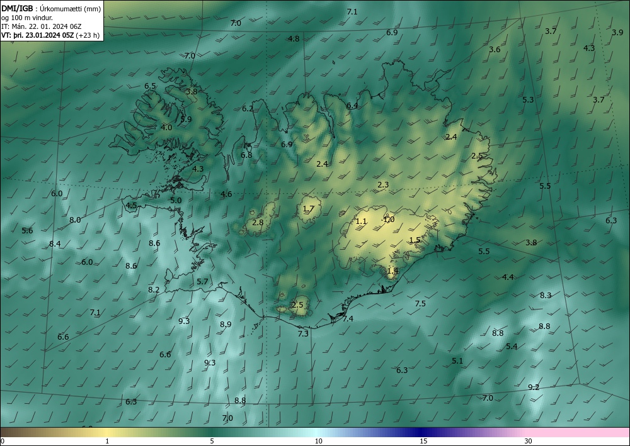Click the 1.4 value near the south coast

click(392, 270)
